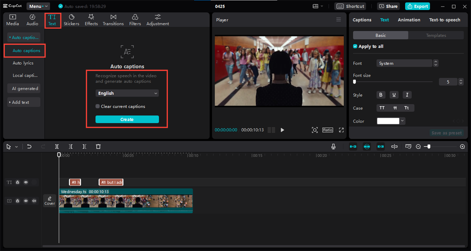Image resolution: width=471 pixels, height=251 pixels.
Task: Open the text color dropdown arrow
Action: pyautogui.click(x=403, y=121)
